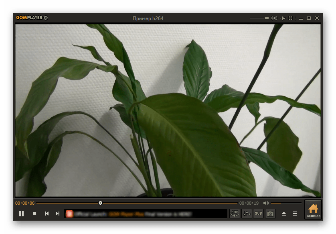
Task: Stop the video playback
Action: point(34,214)
